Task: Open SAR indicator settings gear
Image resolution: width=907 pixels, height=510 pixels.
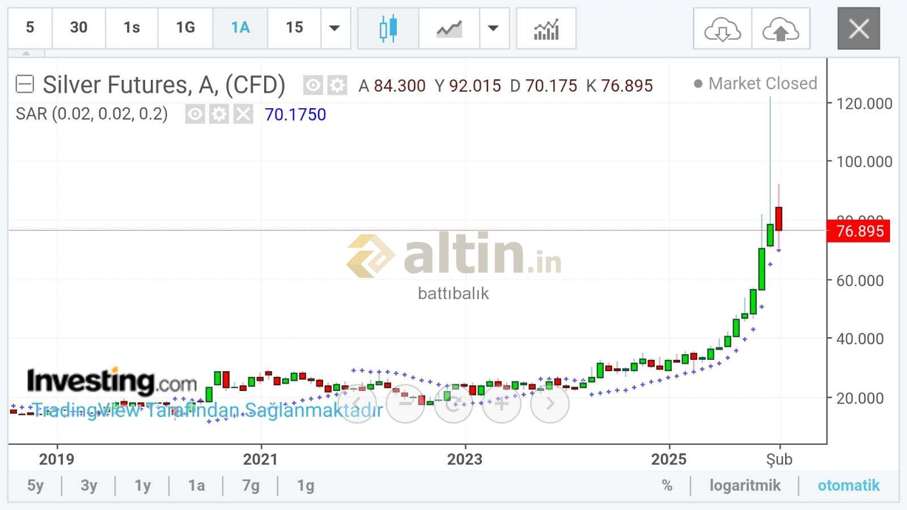Action: [x=219, y=114]
